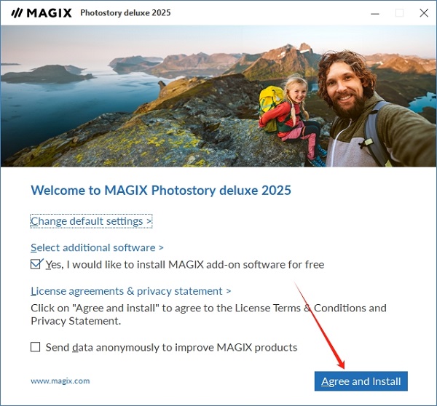437x406 pixels.
Task: Minimize the installer window
Action: coord(374,13)
